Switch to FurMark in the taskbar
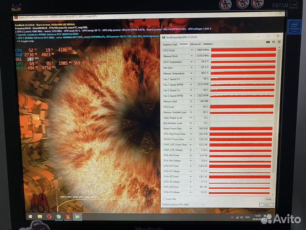306x230 pixels. point(68,217)
